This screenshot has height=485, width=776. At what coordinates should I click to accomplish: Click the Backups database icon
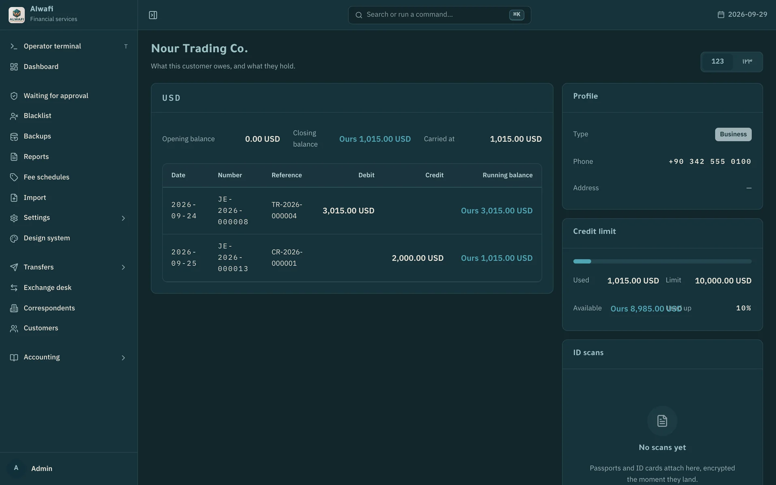14,137
